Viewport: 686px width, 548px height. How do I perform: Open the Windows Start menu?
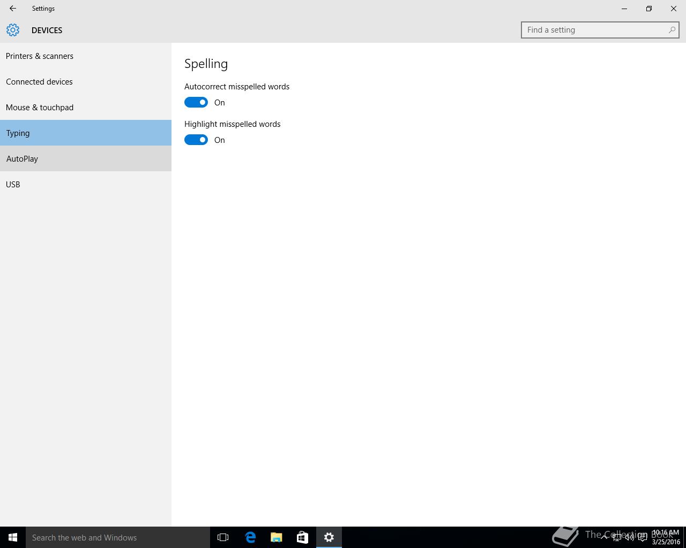pyautogui.click(x=13, y=537)
